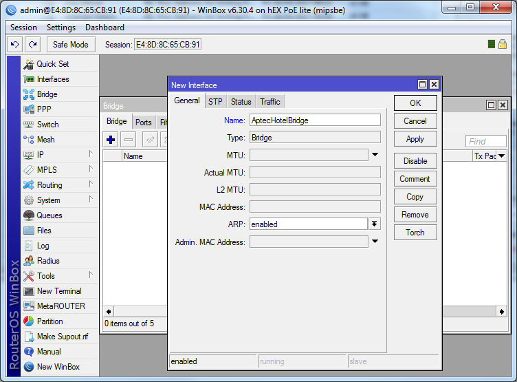Open the Dashboard menu
517x382 pixels.
click(105, 28)
